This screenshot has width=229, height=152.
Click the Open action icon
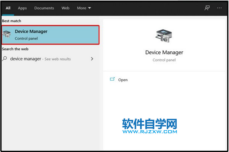(112, 79)
